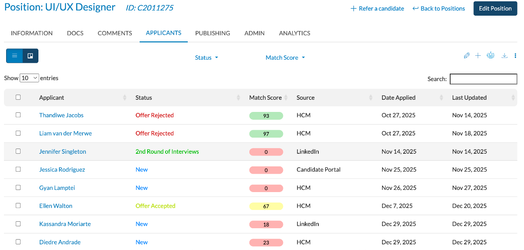This screenshot has width=524, height=250.
Task: Open the Show entries count dropdown
Action: (29, 78)
